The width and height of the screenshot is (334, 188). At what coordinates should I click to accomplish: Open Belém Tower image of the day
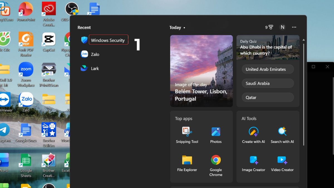[202, 71]
